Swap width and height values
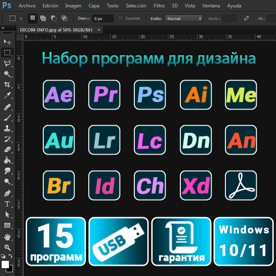Screen dimensions: 276x276 pos(246,18)
